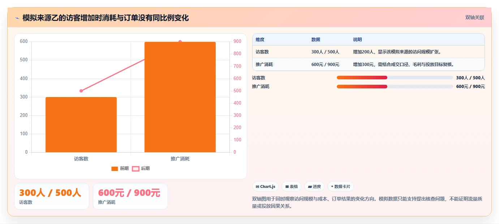Viewport: 499px width, 224px height.
Task: Click the 访客数 x-axis label
Action: pos(81,159)
